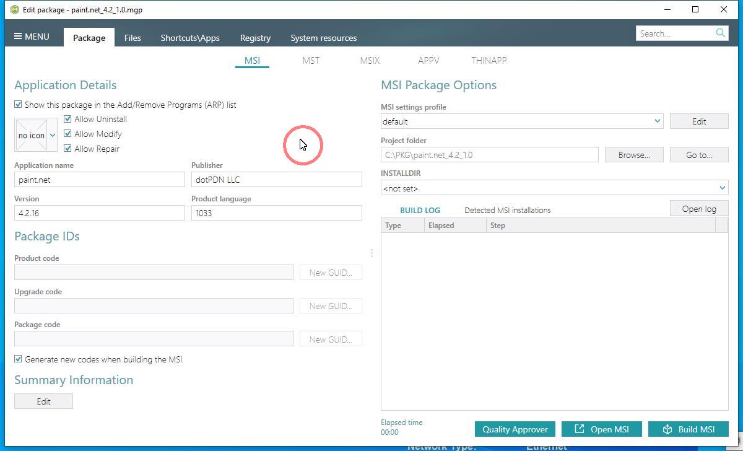Toggle the Allow Repair checkbox
Screen dimensions: 743x451
point(68,149)
